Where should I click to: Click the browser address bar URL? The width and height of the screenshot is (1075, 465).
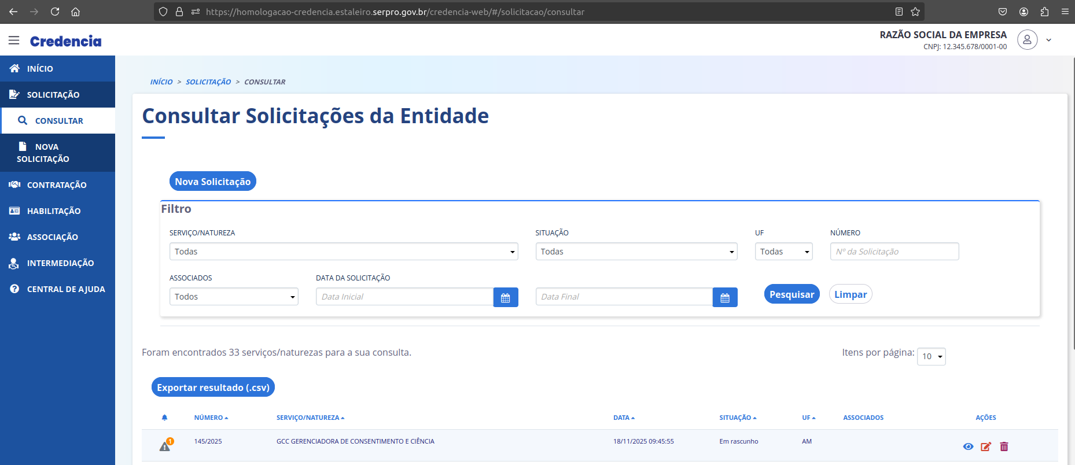395,12
